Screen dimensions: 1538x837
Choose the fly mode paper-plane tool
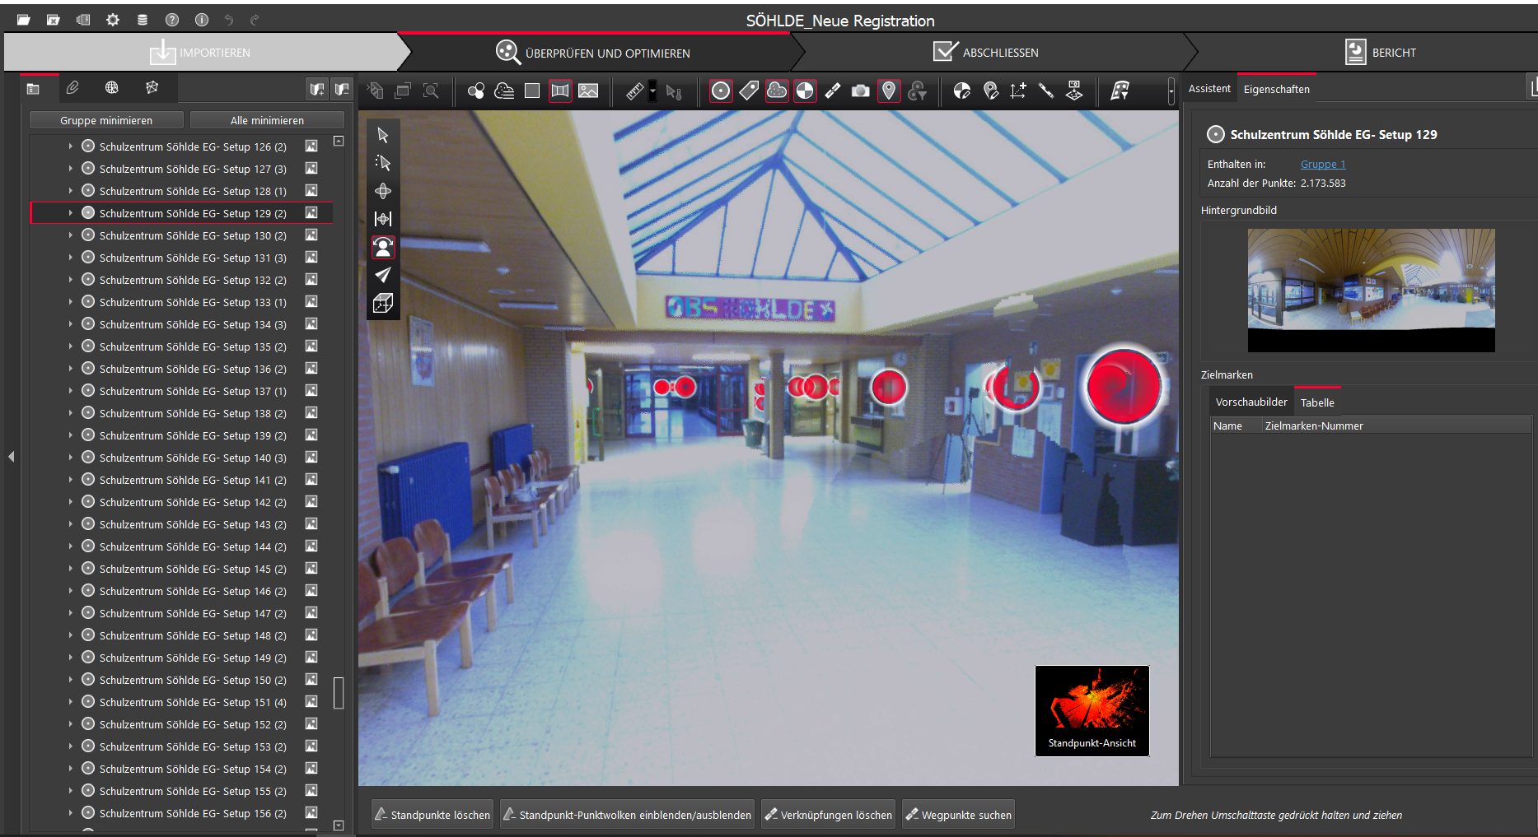click(x=383, y=275)
